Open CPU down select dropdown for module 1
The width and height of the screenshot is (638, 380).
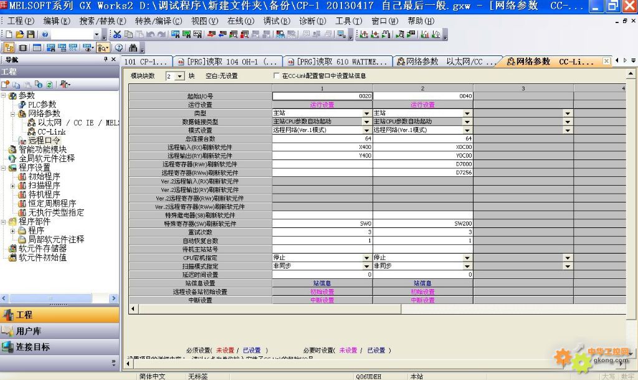[x=366, y=257]
